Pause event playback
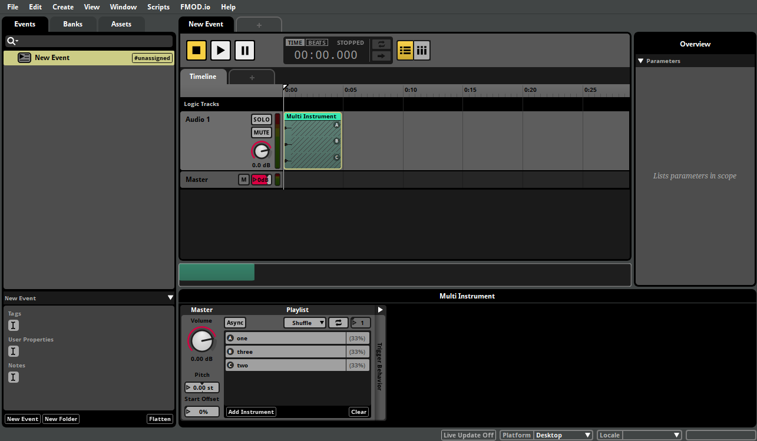This screenshot has width=757, height=441. tap(244, 50)
